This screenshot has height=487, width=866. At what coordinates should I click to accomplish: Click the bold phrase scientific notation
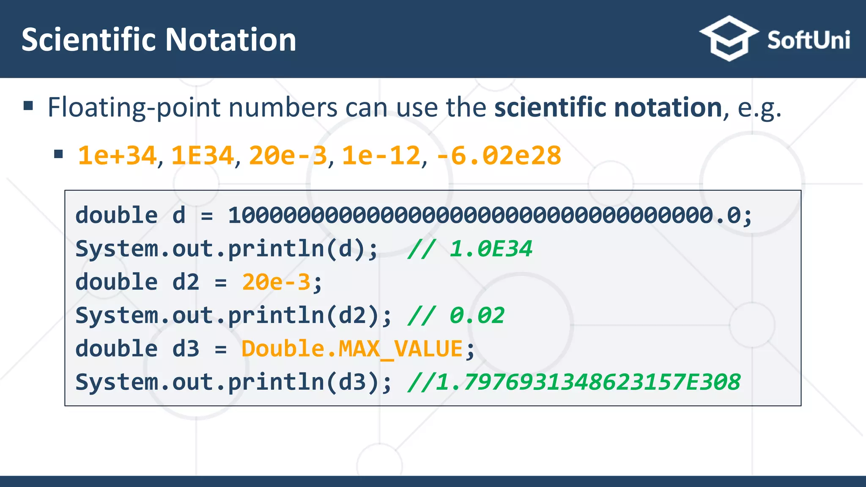point(608,107)
